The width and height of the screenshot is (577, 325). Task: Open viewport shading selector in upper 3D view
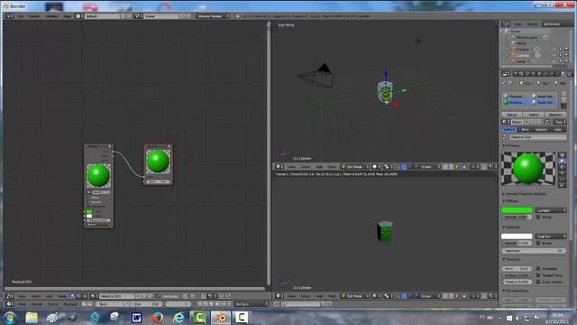[x=376, y=167]
